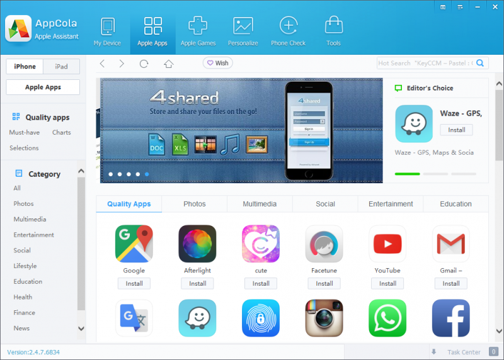Select the first banner slide dot
The image size is (504, 360).
coord(111,174)
